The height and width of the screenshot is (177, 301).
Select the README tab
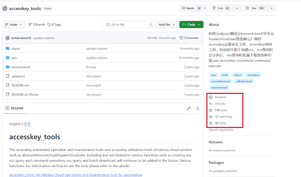14,108
